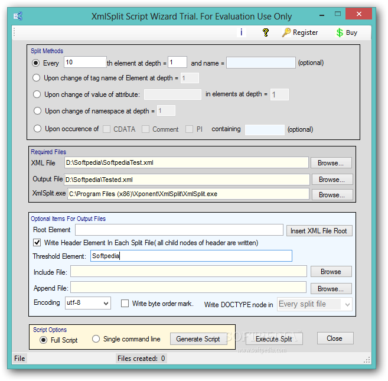This screenshot has width=388, height=381.
Task: Select 'Upon occurence of' radio option
Action: 37,129
